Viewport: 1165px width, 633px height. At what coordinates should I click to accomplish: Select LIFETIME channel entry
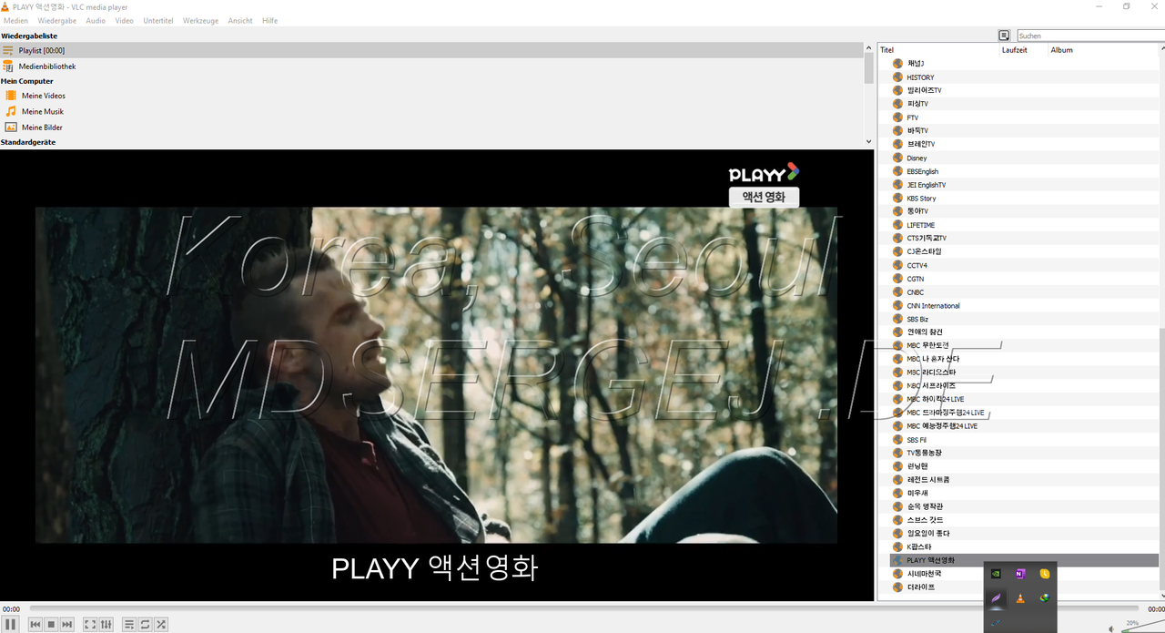[x=920, y=225]
